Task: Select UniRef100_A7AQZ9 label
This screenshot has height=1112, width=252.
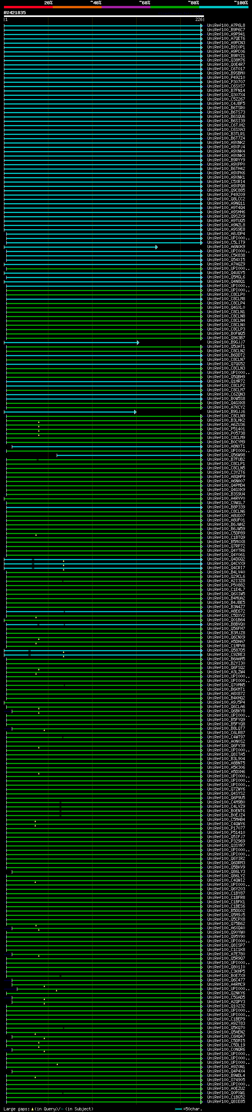Action: pyautogui.click(x=226, y=264)
